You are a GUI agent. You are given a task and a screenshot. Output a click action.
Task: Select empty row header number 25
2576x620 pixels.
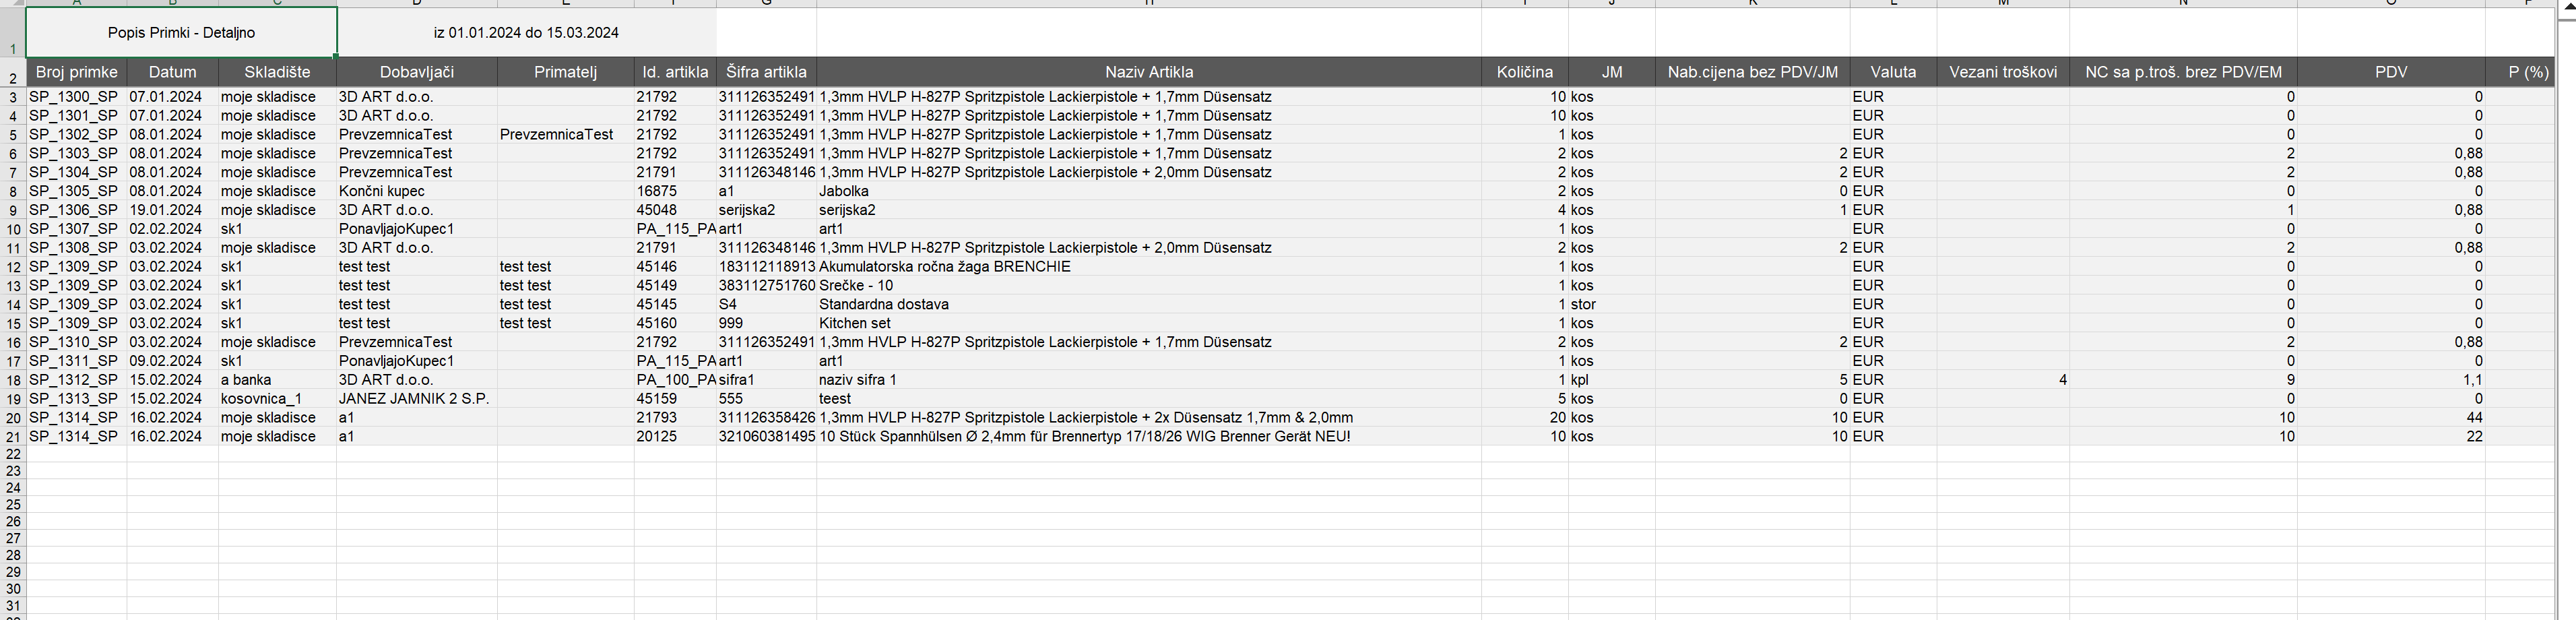(13, 505)
